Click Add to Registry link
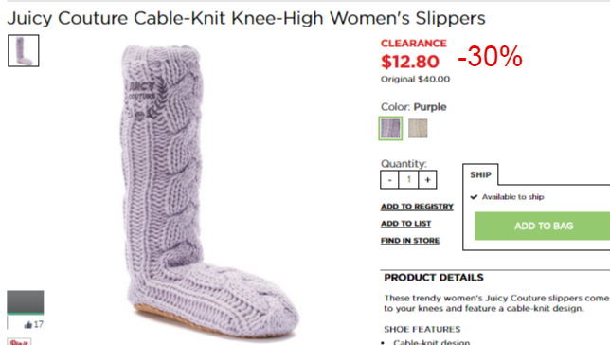 click(417, 207)
